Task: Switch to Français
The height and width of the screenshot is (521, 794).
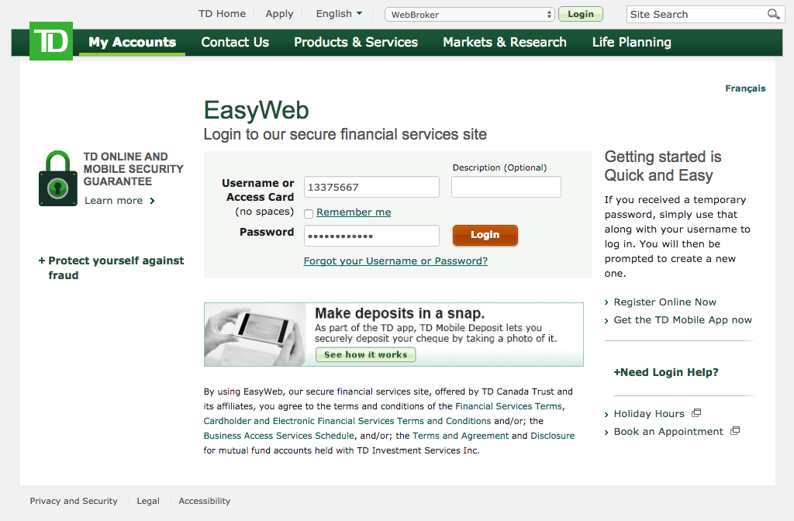Action: pyautogui.click(x=745, y=88)
